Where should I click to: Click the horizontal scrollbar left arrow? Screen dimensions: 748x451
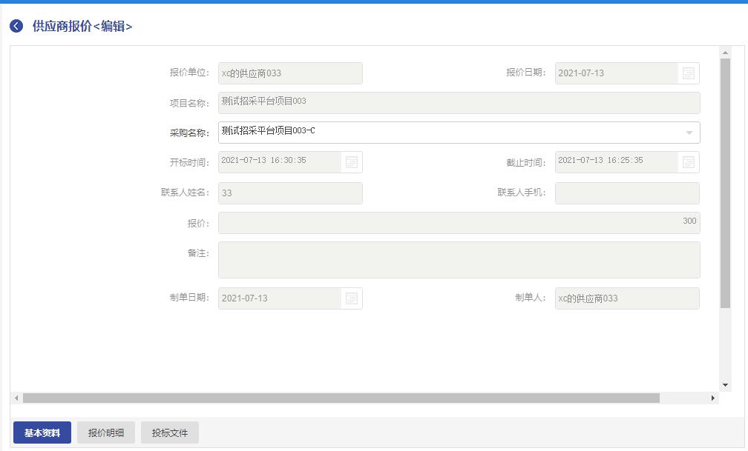[16, 398]
